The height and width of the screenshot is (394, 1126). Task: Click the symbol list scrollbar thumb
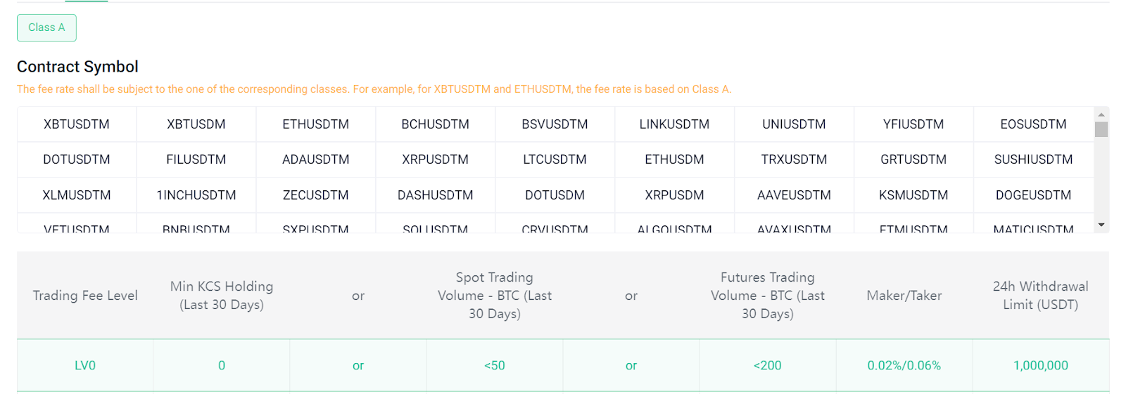[x=1101, y=129]
